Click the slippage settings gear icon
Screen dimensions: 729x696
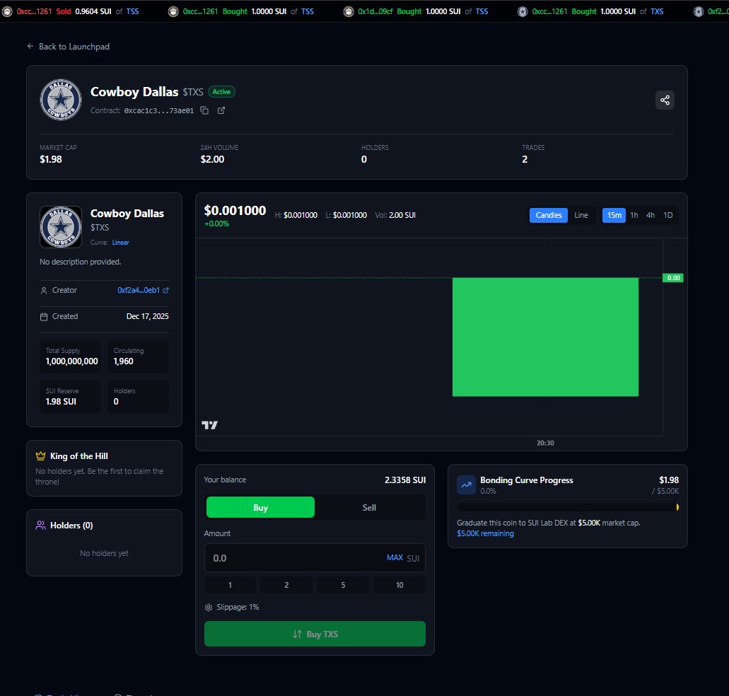209,607
